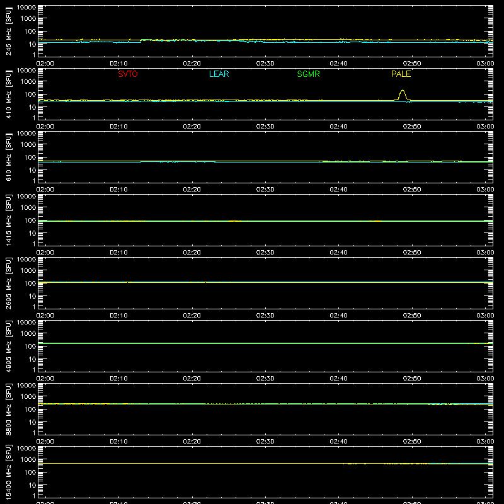Click the green SGMR station legend label
The image size is (504, 504).
pos(308,74)
